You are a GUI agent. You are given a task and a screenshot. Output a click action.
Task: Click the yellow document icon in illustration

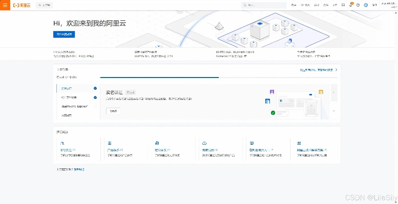pos(321,92)
